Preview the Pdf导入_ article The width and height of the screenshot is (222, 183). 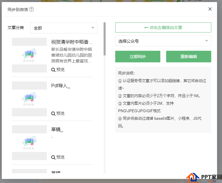58,113
